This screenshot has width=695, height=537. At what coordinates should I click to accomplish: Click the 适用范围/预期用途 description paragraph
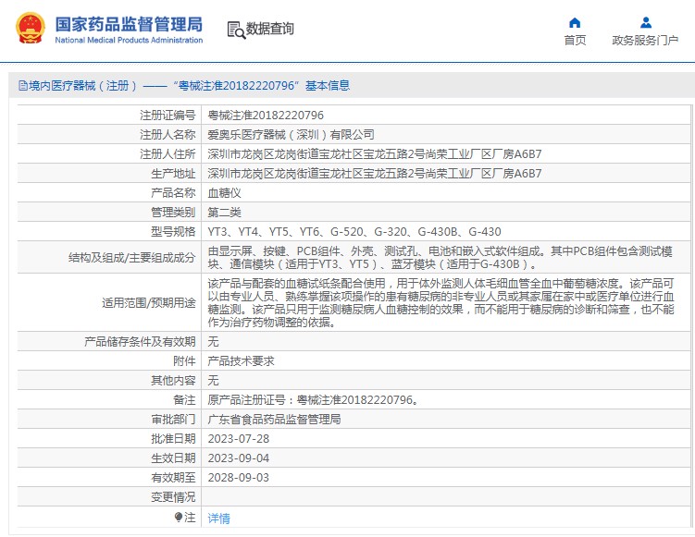click(441, 303)
